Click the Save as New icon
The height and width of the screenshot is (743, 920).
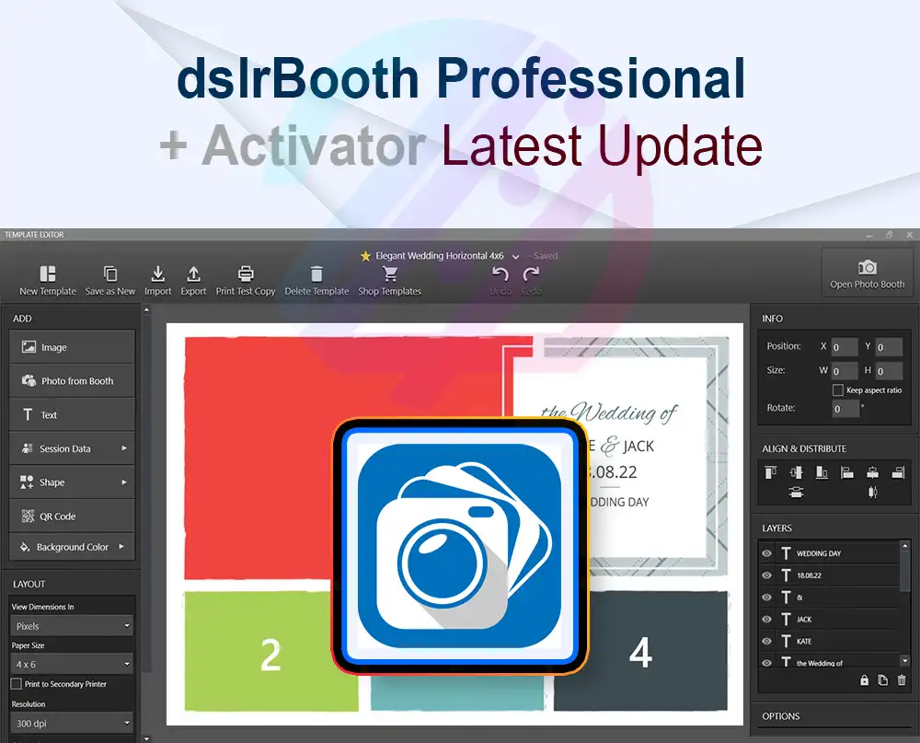click(x=109, y=274)
